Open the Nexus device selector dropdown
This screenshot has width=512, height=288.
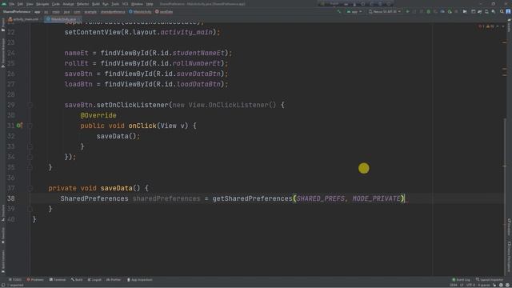pos(385,12)
